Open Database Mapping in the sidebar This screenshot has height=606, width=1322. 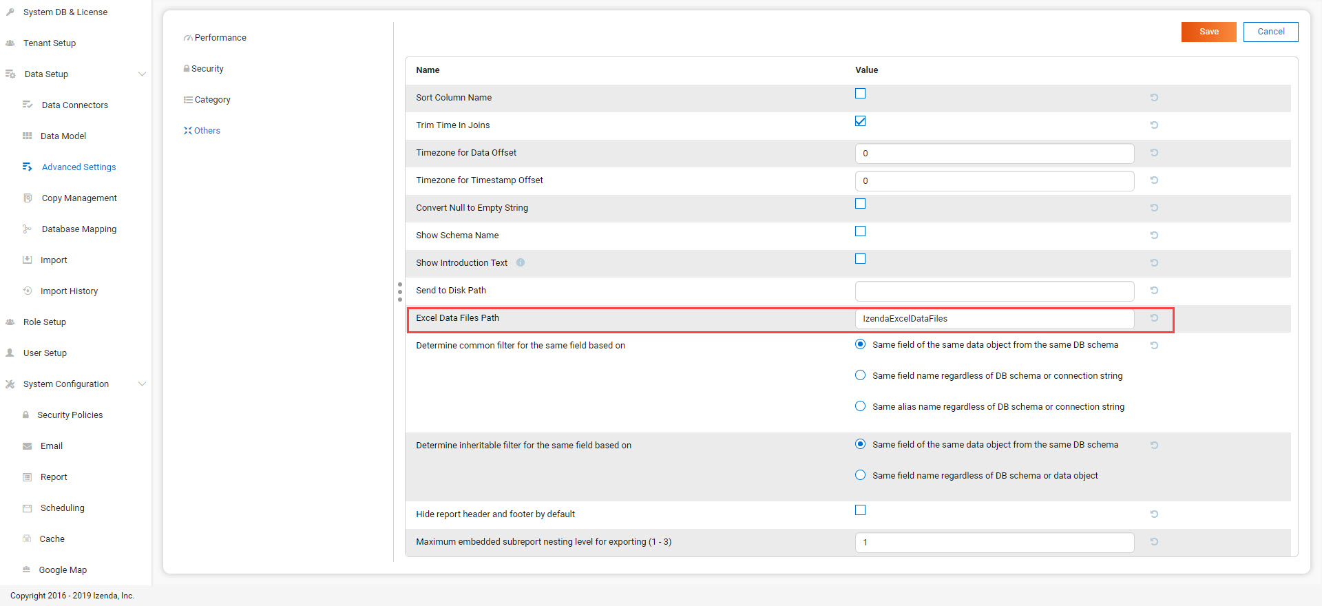78,229
